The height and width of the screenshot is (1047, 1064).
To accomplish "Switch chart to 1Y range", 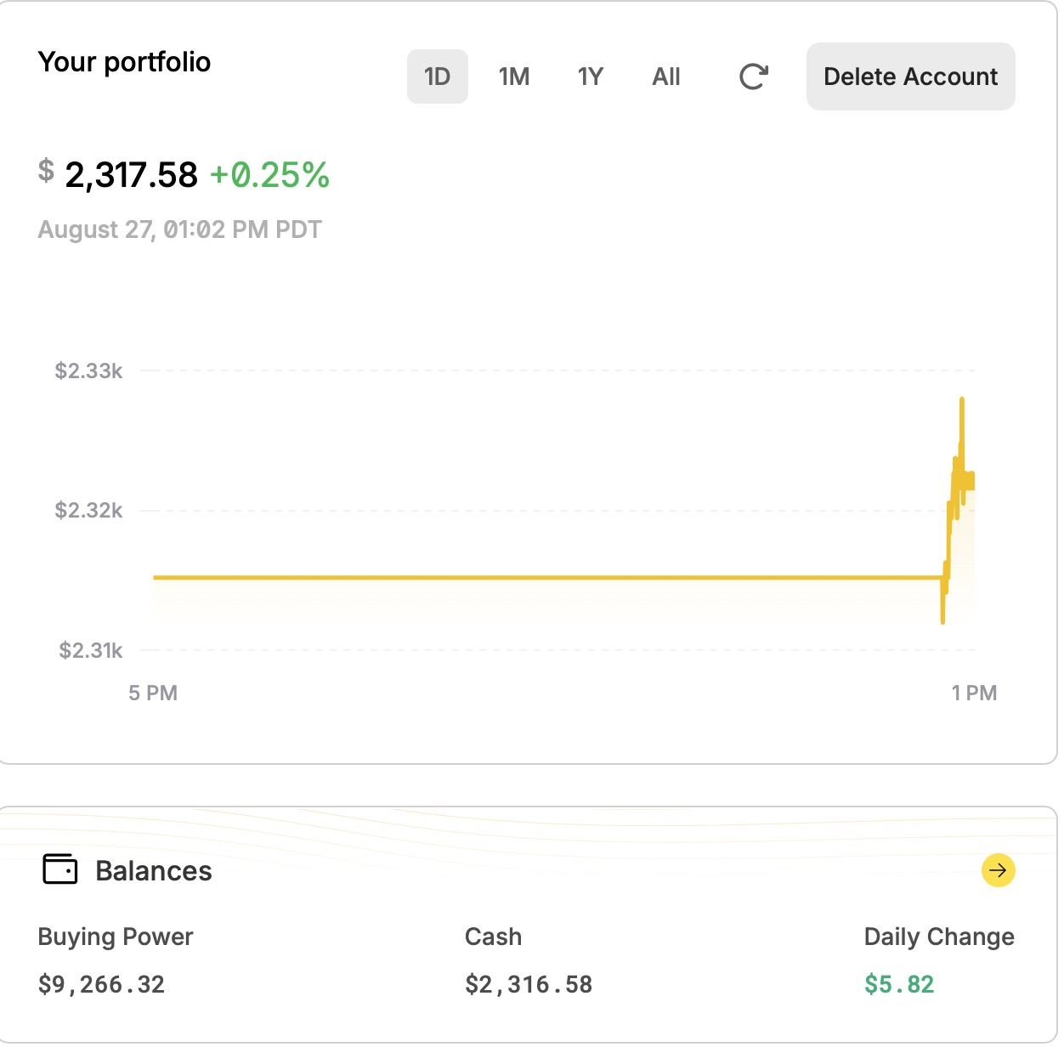I will tap(591, 76).
